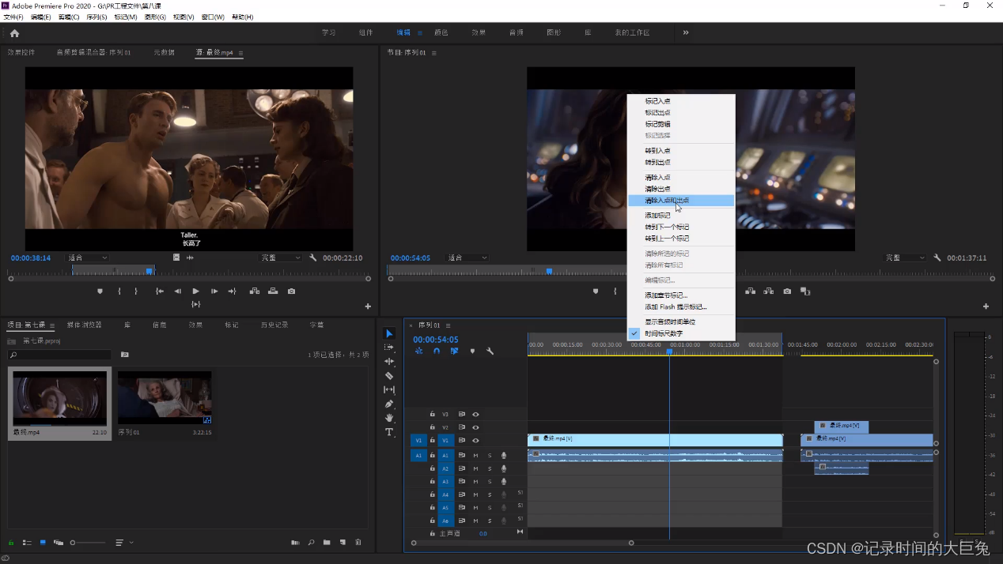Open program monitor settings wrench
This screenshot has width=1003, height=564.
tap(937, 258)
